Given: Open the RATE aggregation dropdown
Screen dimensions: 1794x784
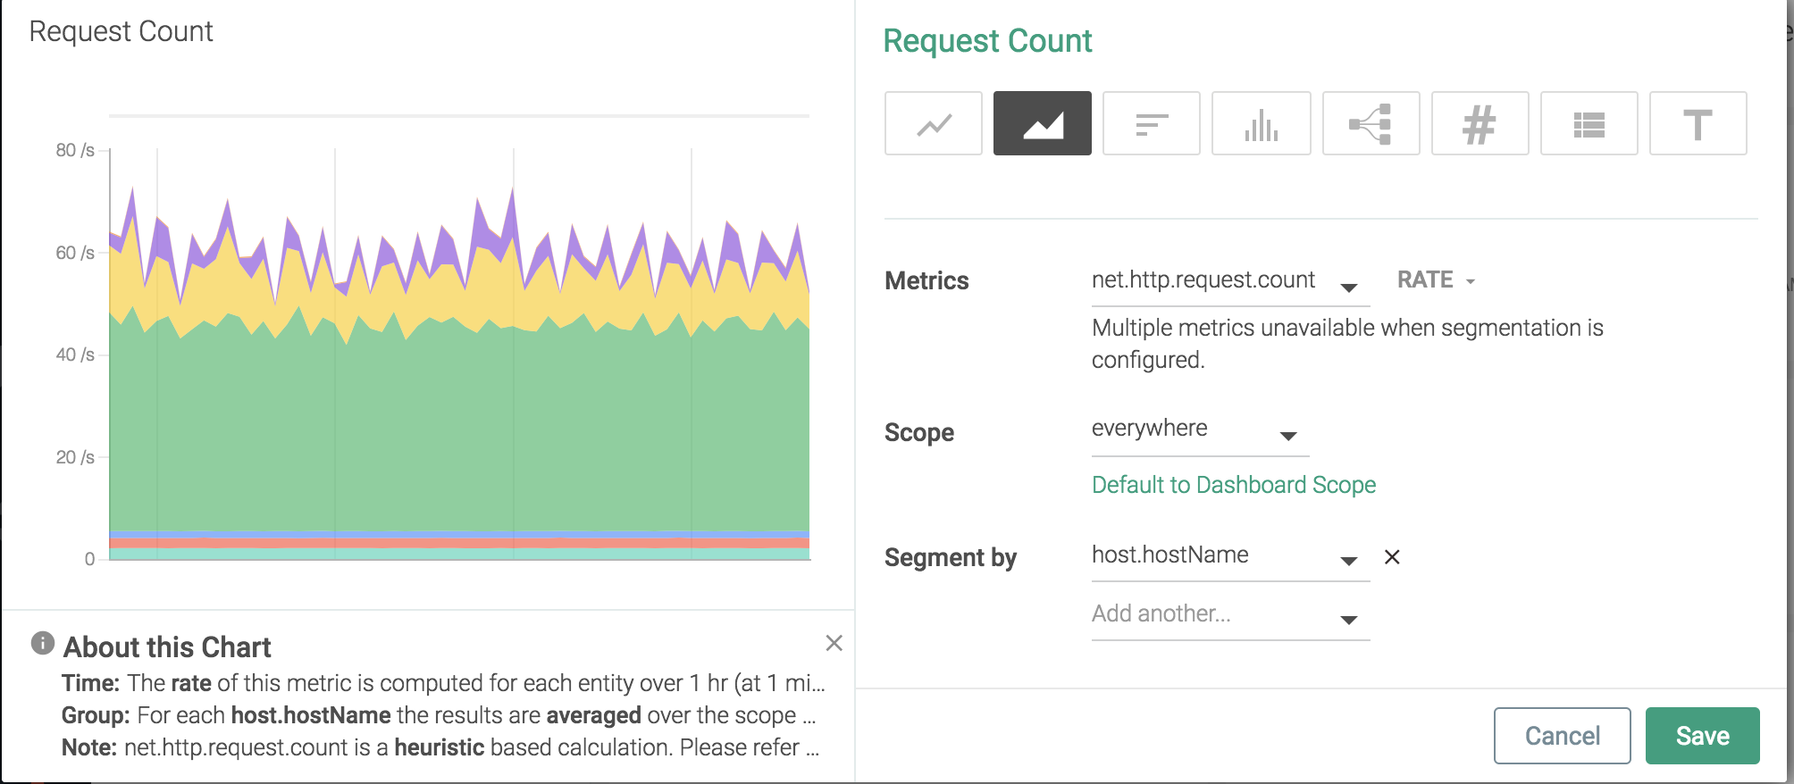Looking at the screenshot, I should pos(1436,280).
